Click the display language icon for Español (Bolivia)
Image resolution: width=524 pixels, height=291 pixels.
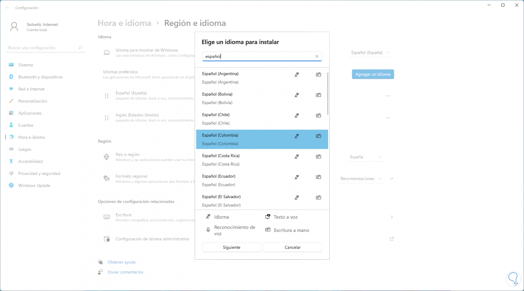(297, 95)
